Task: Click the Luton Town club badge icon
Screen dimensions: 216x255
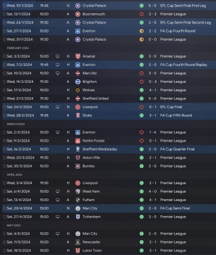Action: [78, 251]
